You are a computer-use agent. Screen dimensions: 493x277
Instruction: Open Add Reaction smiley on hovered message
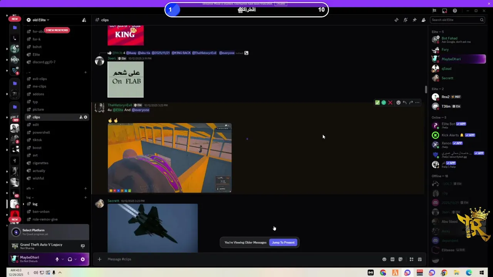pos(398,103)
